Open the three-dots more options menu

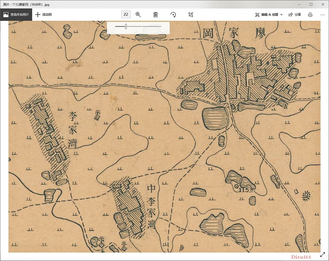pyautogui.click(x=323, y=15)
